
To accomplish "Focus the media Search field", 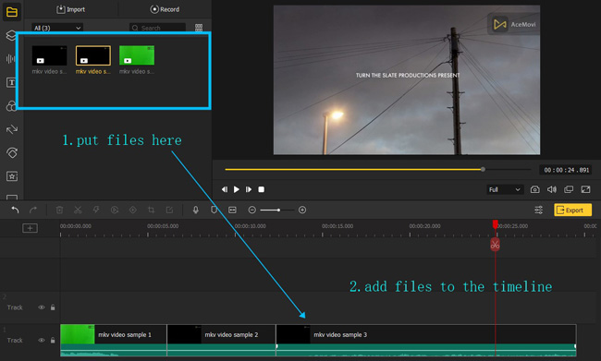I will (x=157, y=28).
